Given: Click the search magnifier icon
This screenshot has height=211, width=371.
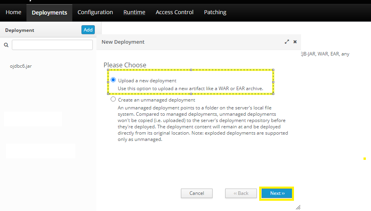Looking at the screenshot, I should click(6, 45).
